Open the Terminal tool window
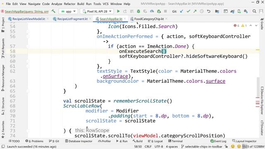The image size is (265, 149). pyautogui.click(x=176, y=141)
